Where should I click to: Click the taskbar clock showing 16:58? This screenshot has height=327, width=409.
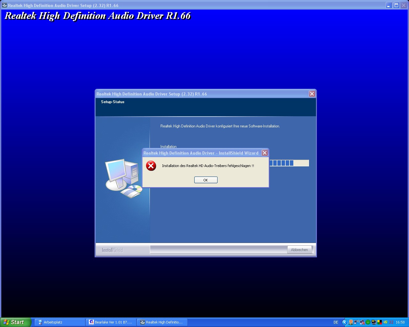pyautogui.click(x=400, y=322)
